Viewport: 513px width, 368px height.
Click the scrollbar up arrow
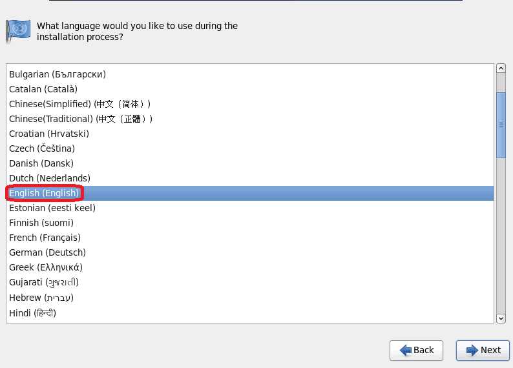point(501,68)
